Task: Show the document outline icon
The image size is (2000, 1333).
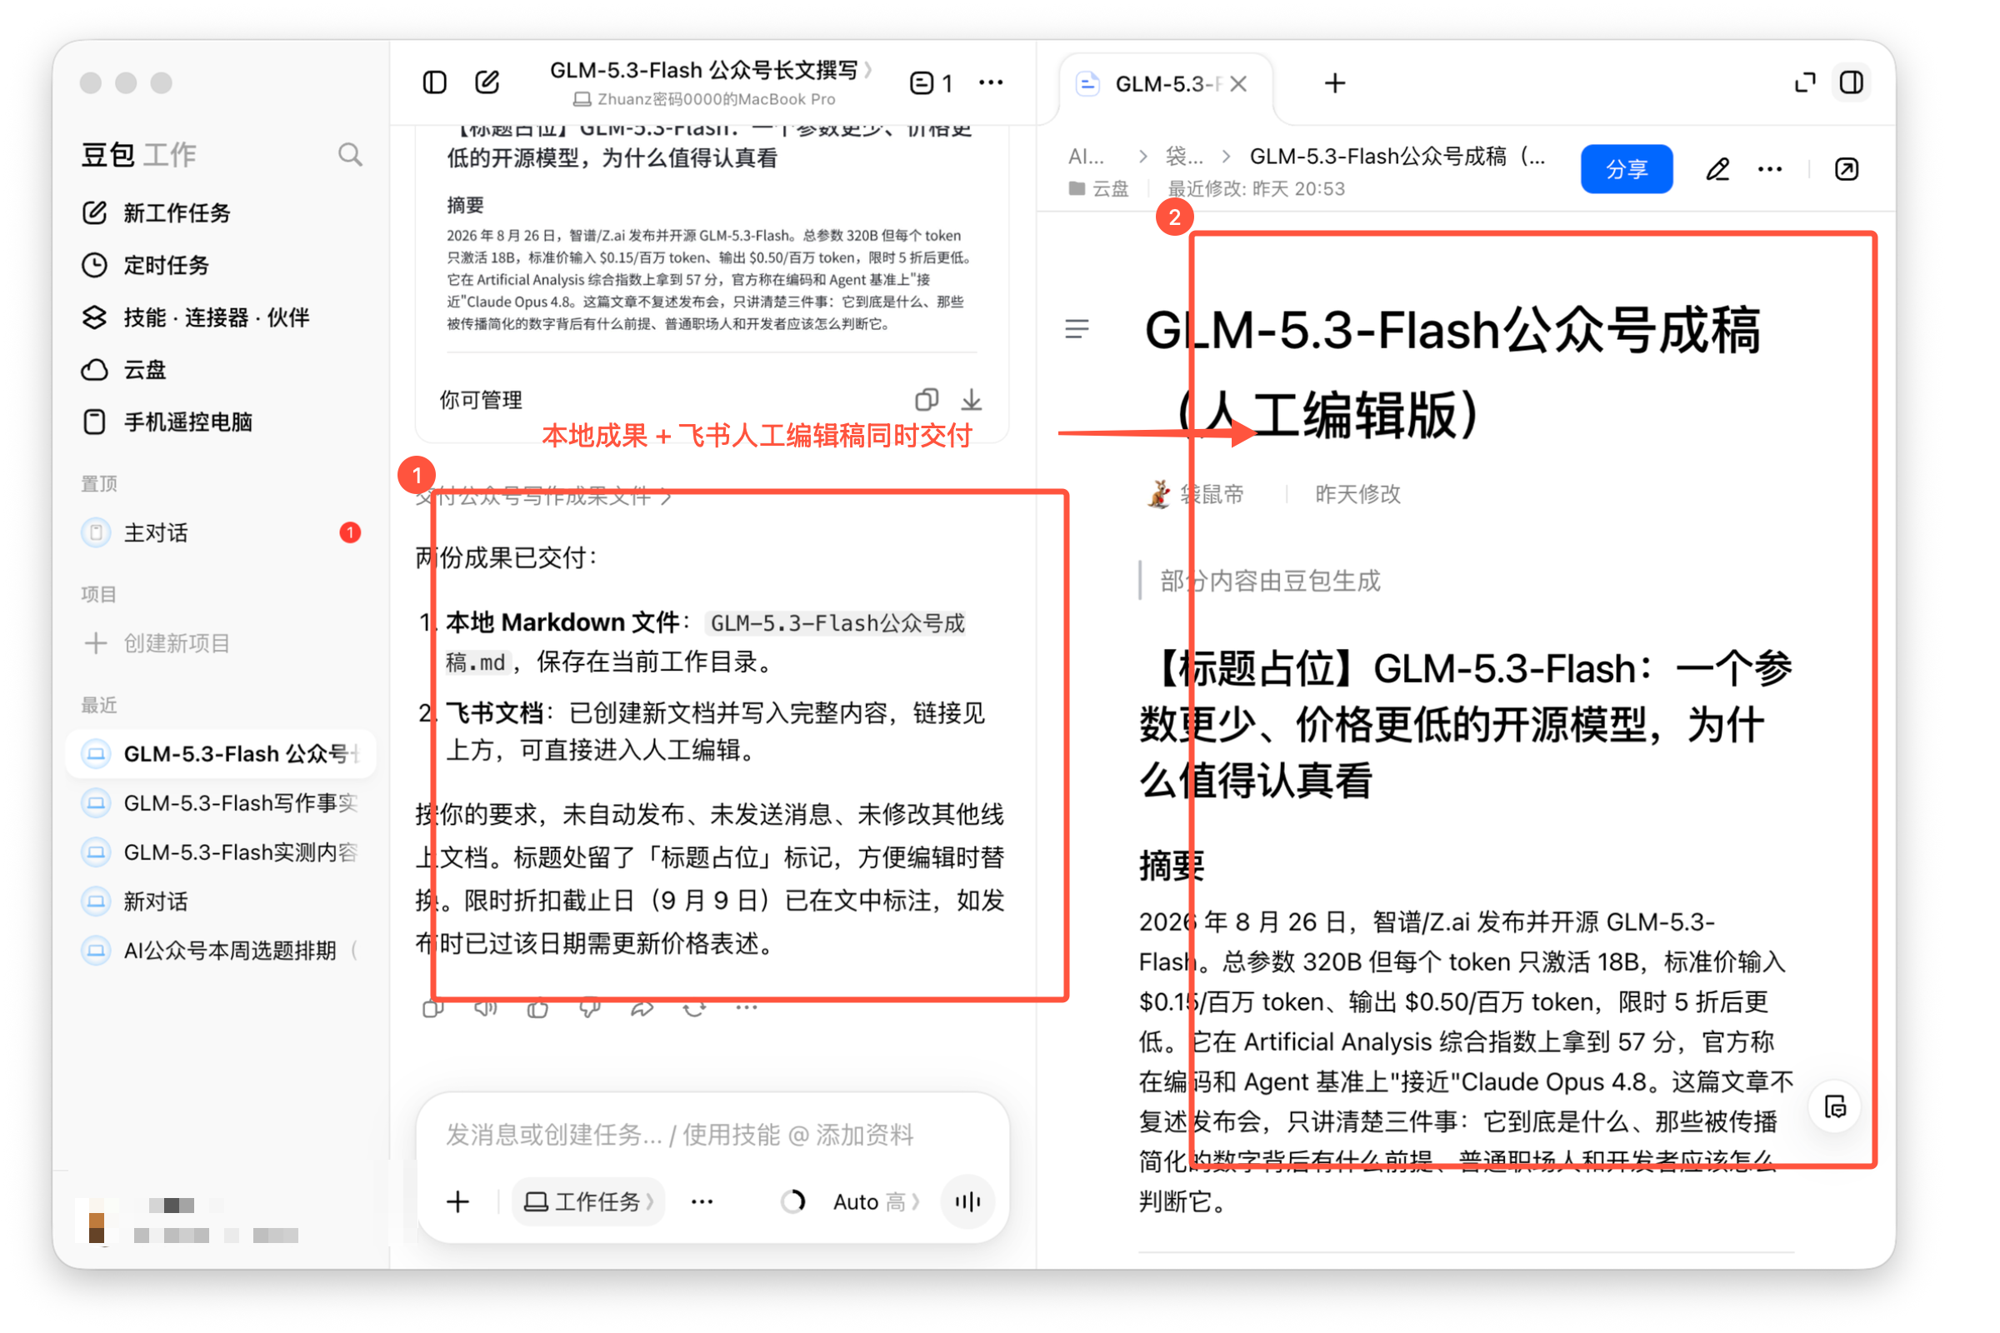Action: click(1077, 329)
